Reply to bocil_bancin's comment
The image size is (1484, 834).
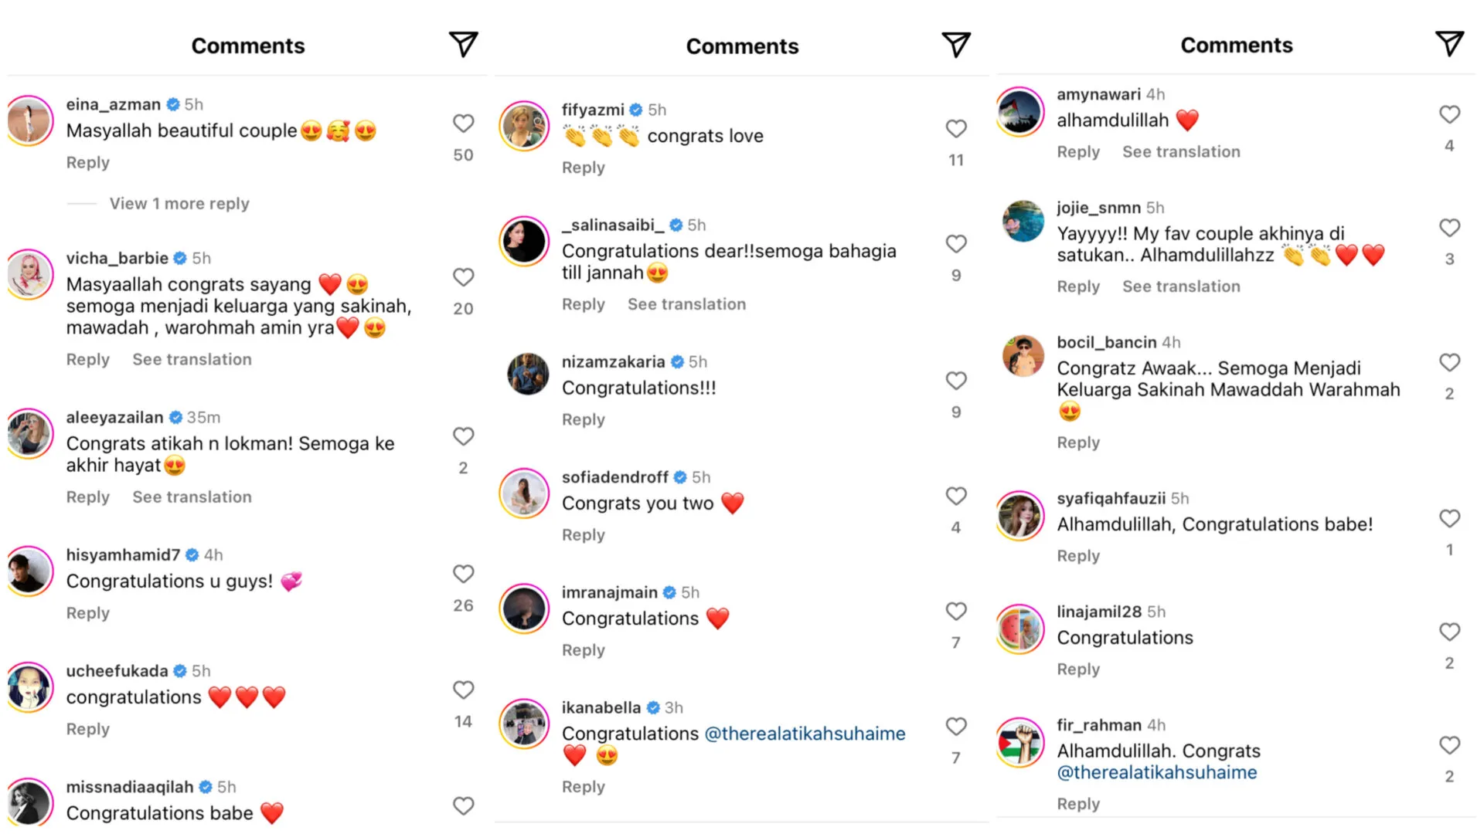(1077, 442)
